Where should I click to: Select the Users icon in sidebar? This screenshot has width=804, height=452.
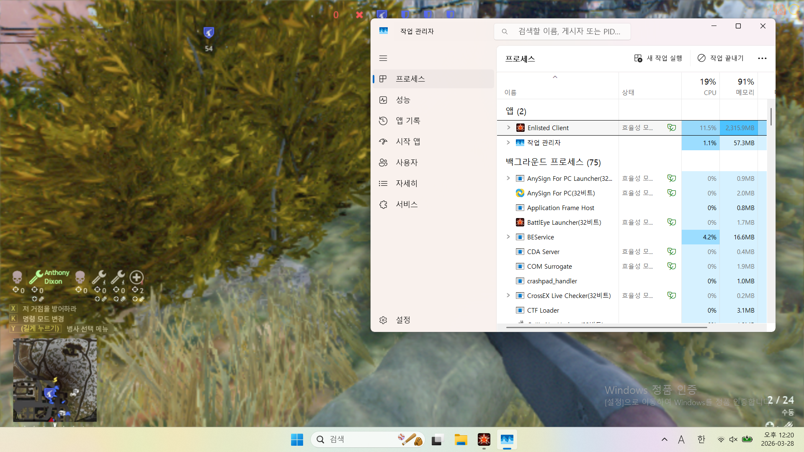(383, 163)
